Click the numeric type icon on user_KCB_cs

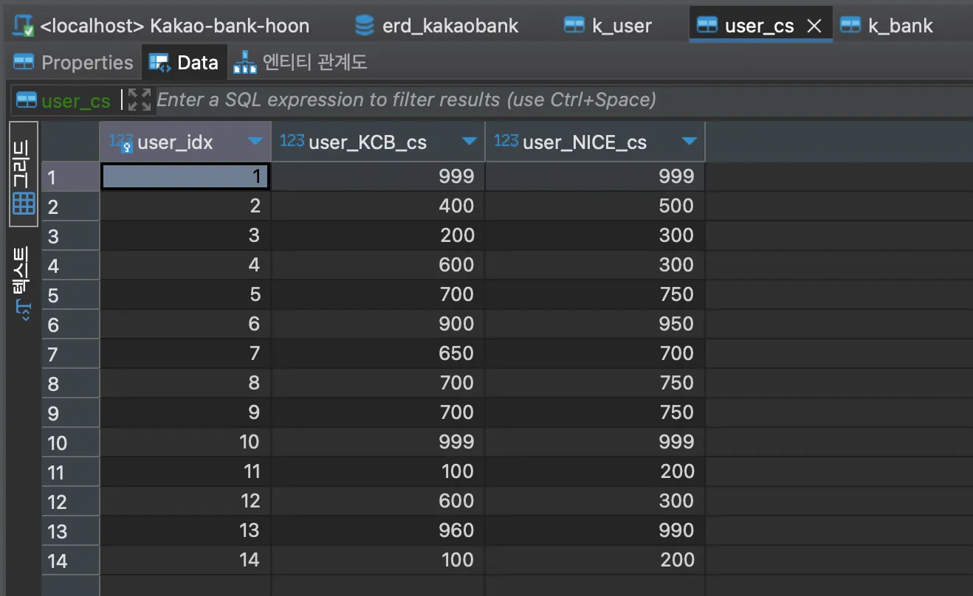(x=292, y=141)
